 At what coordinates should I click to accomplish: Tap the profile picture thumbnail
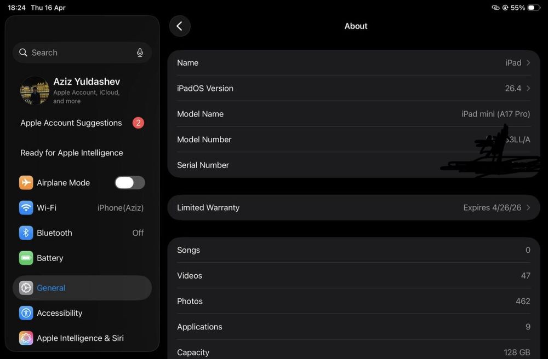coord(35,91)
